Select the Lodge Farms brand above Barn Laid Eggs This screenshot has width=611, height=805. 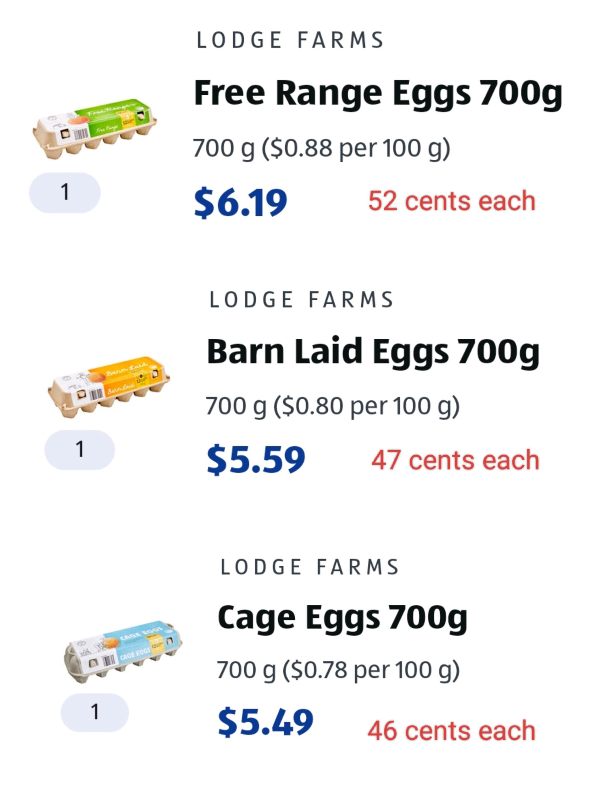pyautogui.click(x=301, y=299)
